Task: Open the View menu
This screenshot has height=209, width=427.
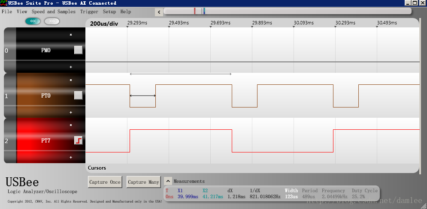Action: coord(22,12)
